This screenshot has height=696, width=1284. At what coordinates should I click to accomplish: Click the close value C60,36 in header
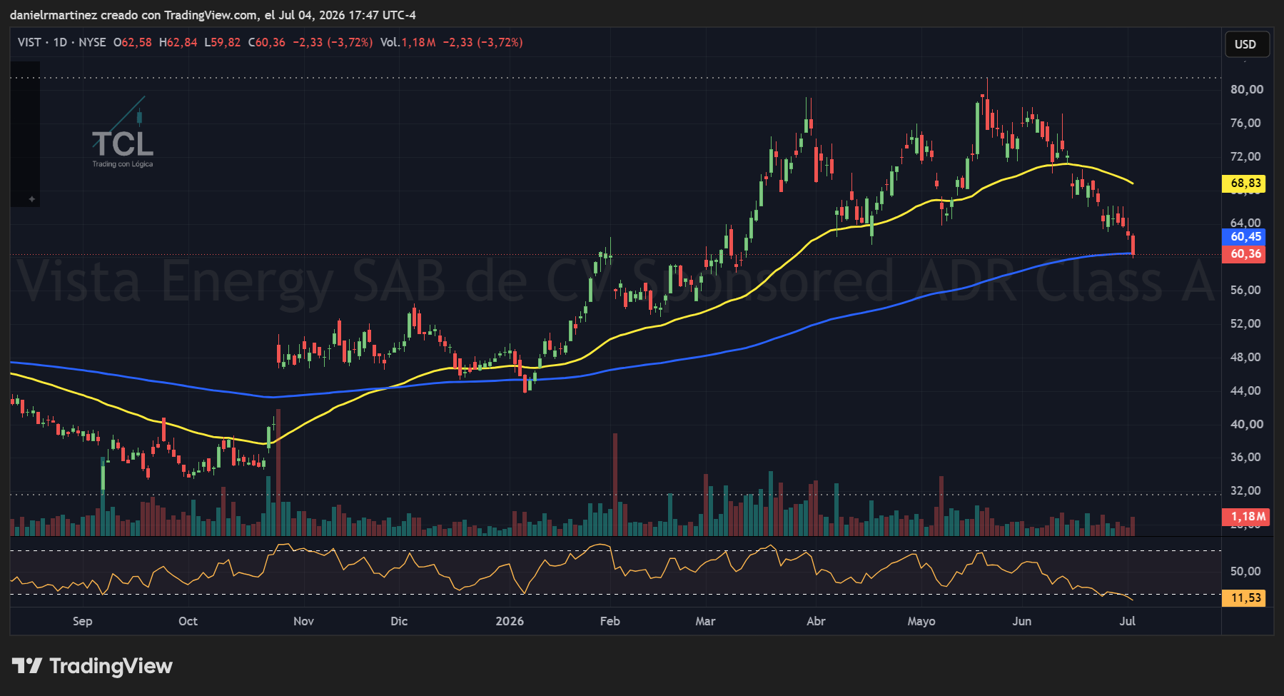tap(267, 42)
